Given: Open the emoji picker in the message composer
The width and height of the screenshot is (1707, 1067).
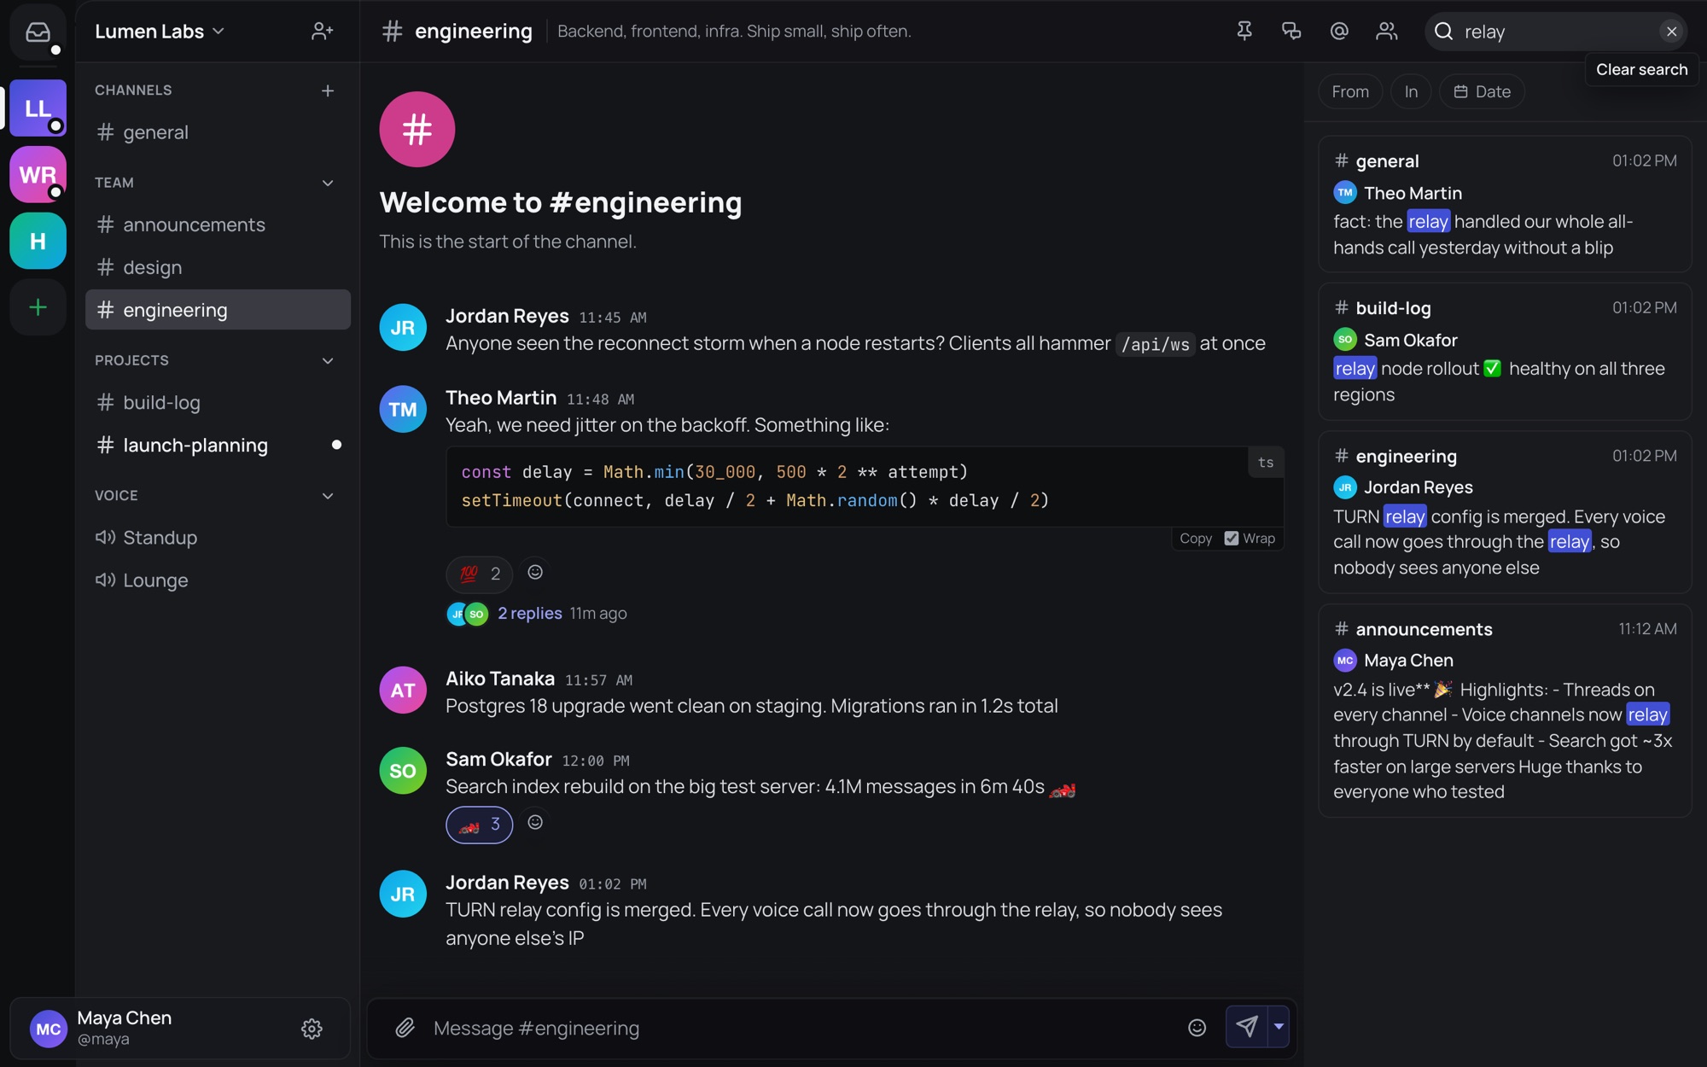Looking at the screenshot, I should point(1197,1028).
